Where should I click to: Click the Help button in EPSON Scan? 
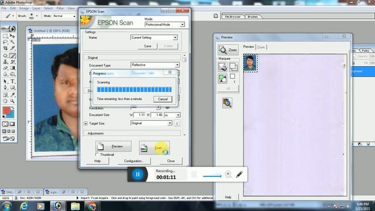[x=97, y=161]
